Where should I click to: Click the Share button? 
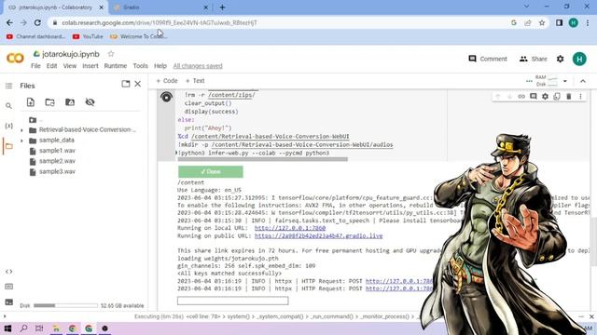click(x=533, y=59)
